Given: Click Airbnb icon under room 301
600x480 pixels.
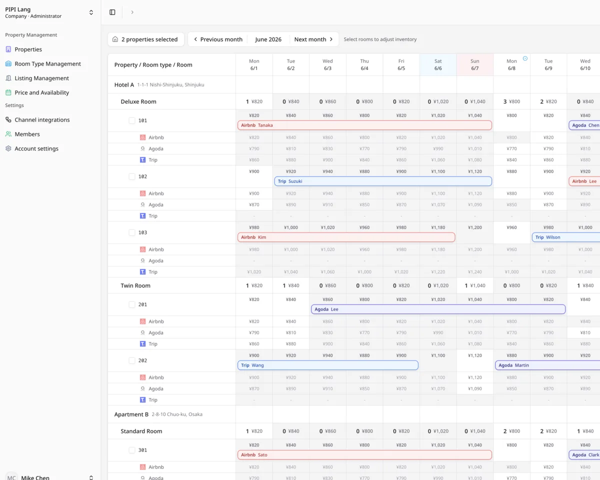Looking at the screenshot, I should (142, 467).
